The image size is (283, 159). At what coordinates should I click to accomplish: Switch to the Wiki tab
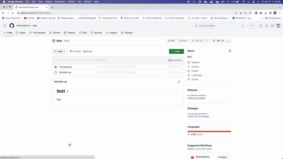[x=83, y=33]
